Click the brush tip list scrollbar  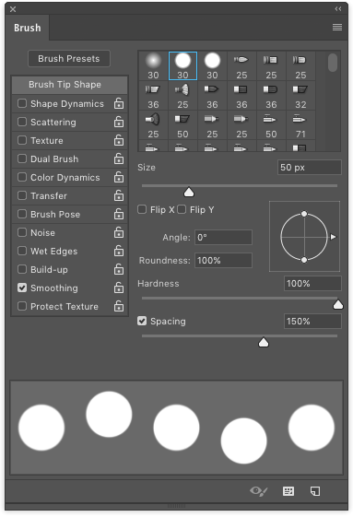click(x=333, y=63)
